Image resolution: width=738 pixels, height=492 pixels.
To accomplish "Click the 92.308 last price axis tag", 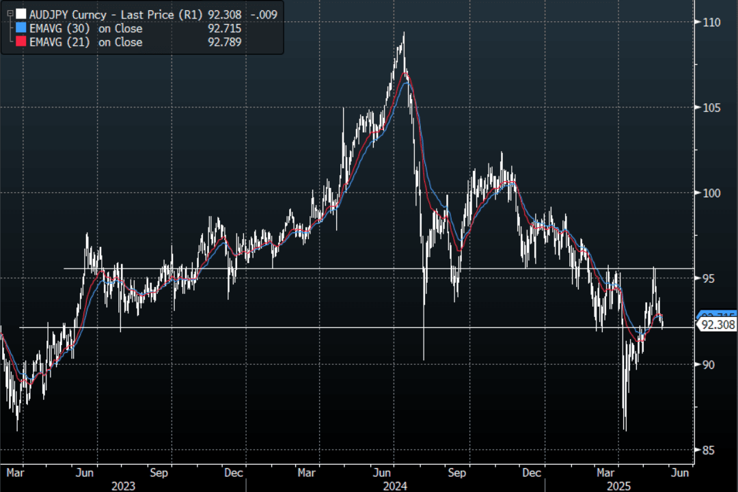I will [717, 325].
